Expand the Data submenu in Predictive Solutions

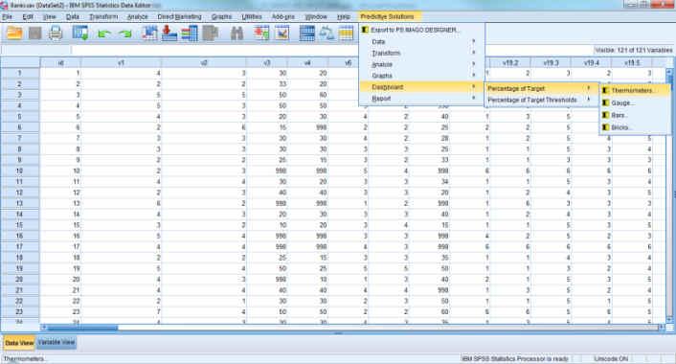click(421, 42)
